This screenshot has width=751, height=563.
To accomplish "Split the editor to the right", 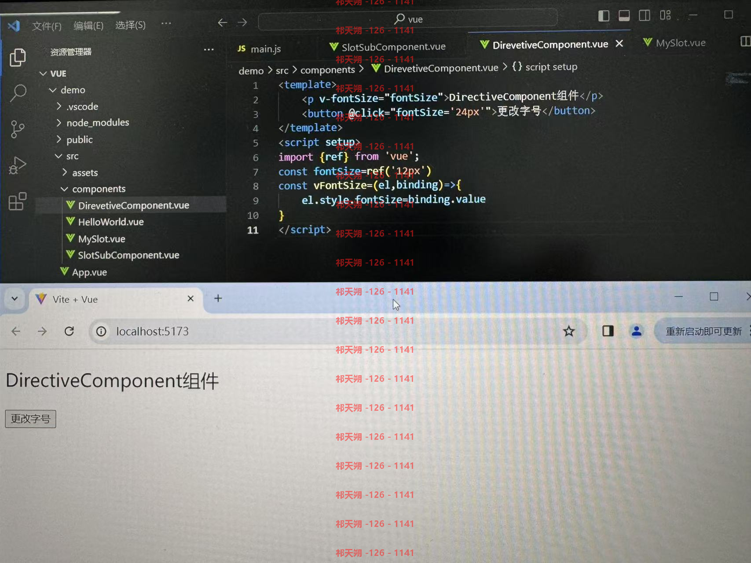I will tap(745, 41).
